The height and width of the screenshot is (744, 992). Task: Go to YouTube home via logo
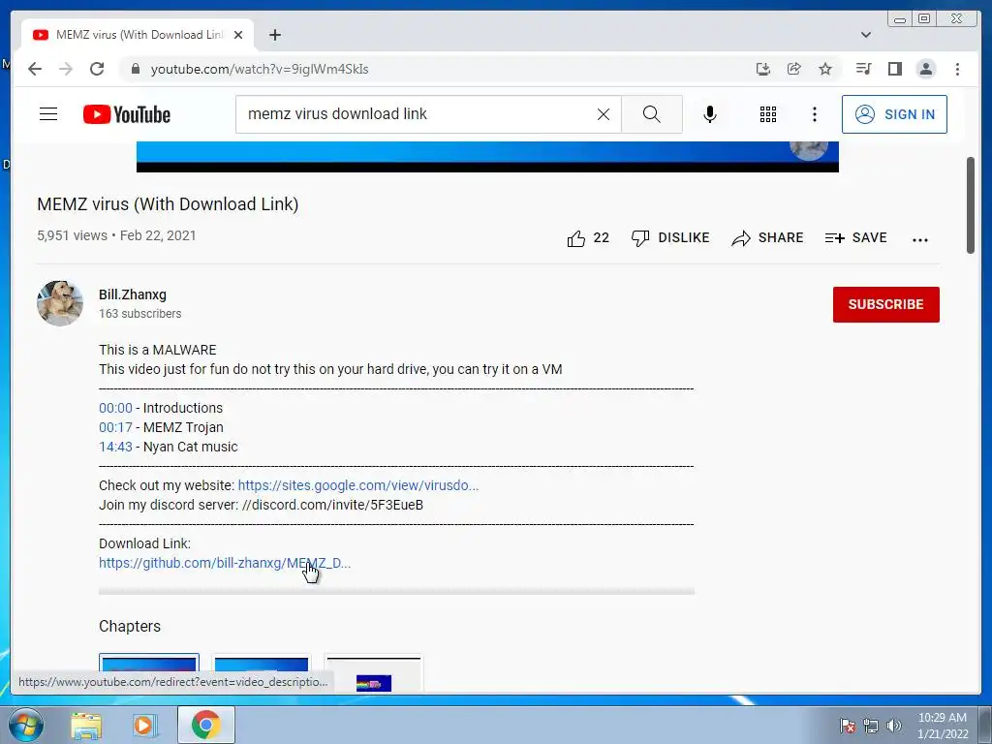coord(127,114)
